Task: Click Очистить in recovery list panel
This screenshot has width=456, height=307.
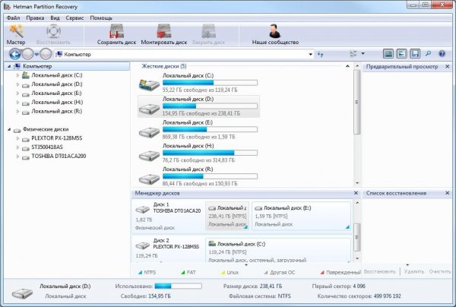Action: tap(440, 271)
